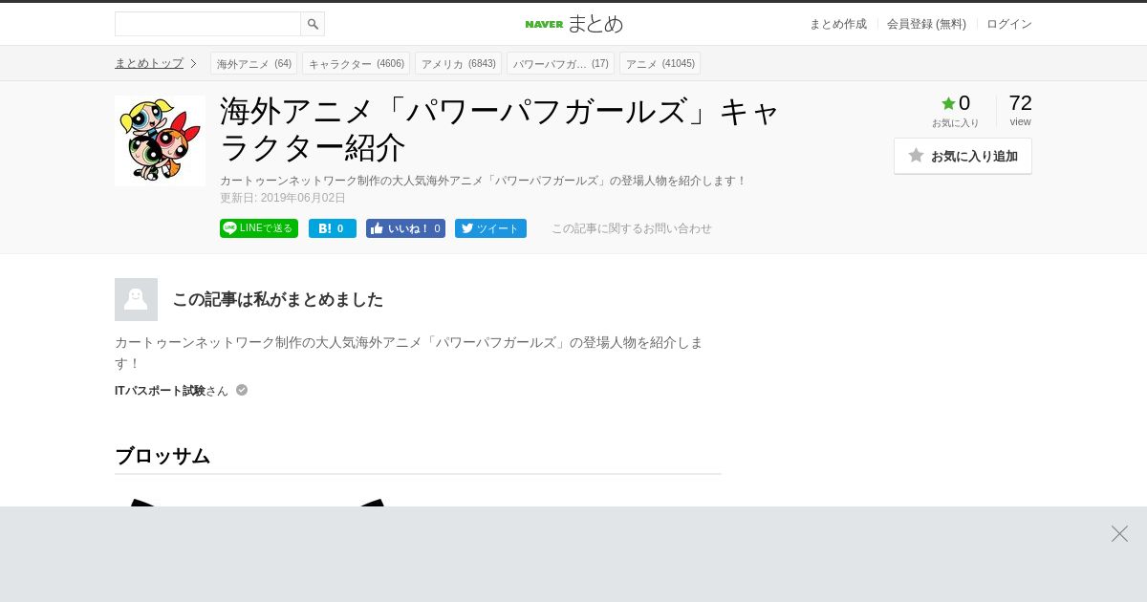Screen dimensions: 1147x602
Task: Select the キャラクター (4606) tag
Action: (x=356, y=63)
